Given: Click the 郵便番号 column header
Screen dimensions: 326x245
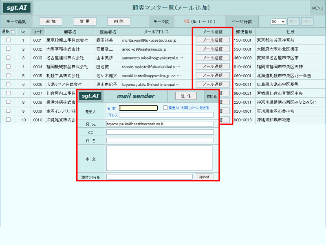Looking at the screenshot, I should pos(244,32).
